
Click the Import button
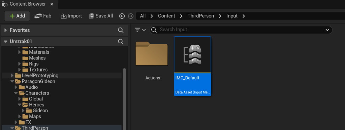(71, 16)
